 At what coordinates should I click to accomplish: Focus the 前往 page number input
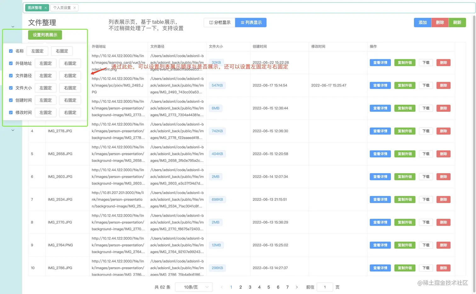[325, 287]
